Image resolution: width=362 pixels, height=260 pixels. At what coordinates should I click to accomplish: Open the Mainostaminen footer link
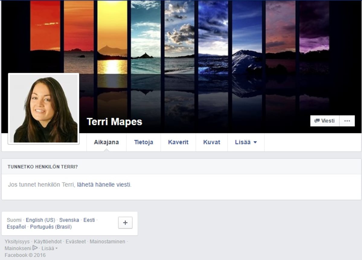pyautogui.click(x=107, y=242)
